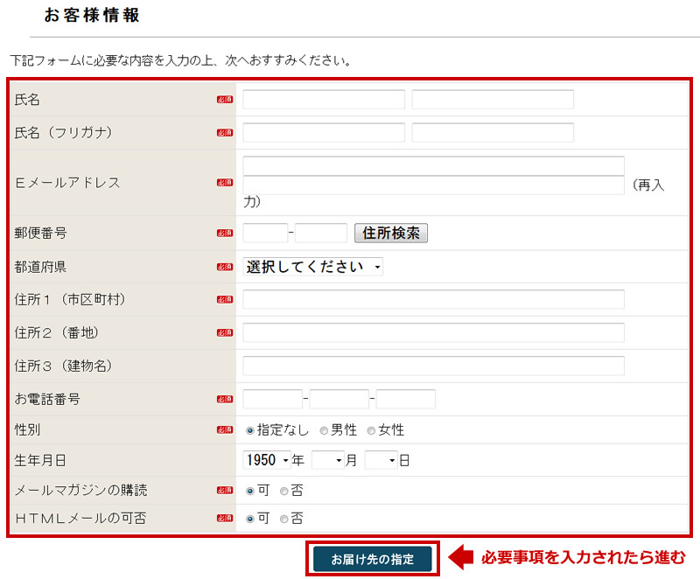700x579 pixels.
Task: Open the birth day (日) dropdown
Action: tap(381, 460)
